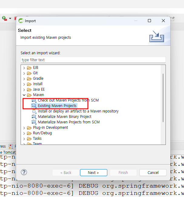Expand the EJB folder node

(x=24, y=68)
